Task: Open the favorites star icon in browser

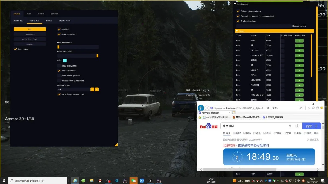Action: pos(313,108)
